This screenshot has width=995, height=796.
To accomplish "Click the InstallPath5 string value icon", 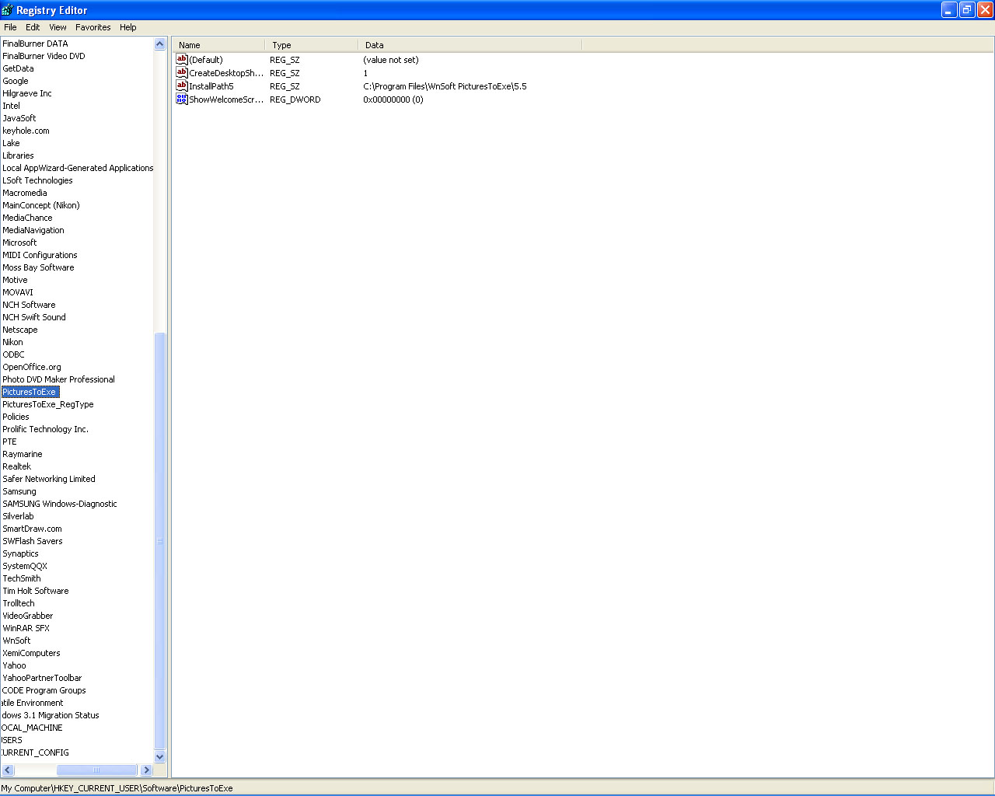I will tap(182, 86).
